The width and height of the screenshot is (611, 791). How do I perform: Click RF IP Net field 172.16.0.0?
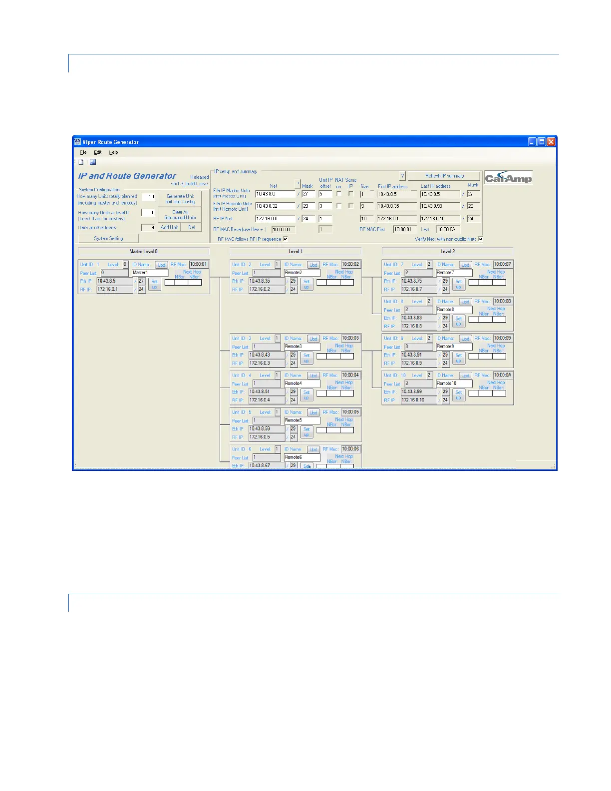pyautogui.click(x=276, y=219)
